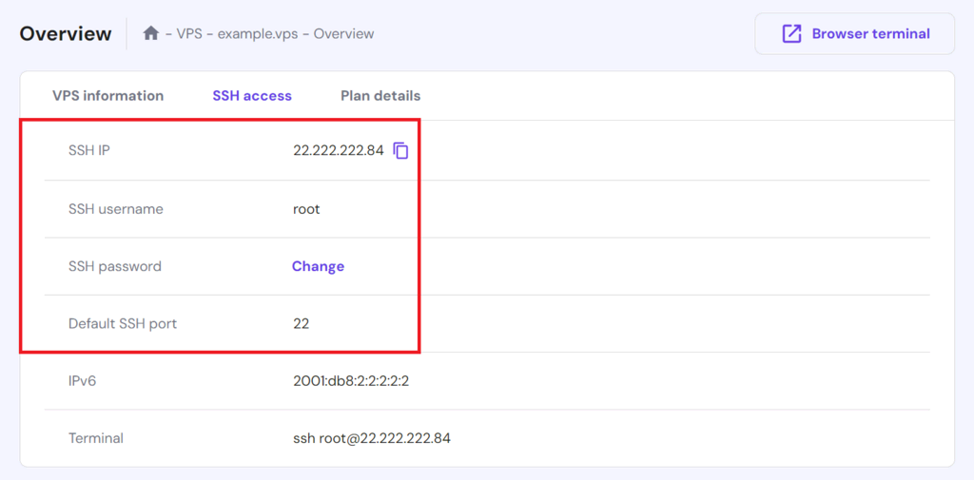Click the SSH password label

(x=115, y=266)
